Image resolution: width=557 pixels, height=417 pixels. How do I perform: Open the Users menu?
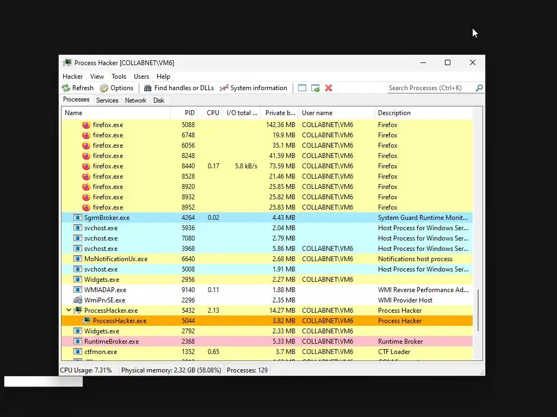(x=141, y=77)
